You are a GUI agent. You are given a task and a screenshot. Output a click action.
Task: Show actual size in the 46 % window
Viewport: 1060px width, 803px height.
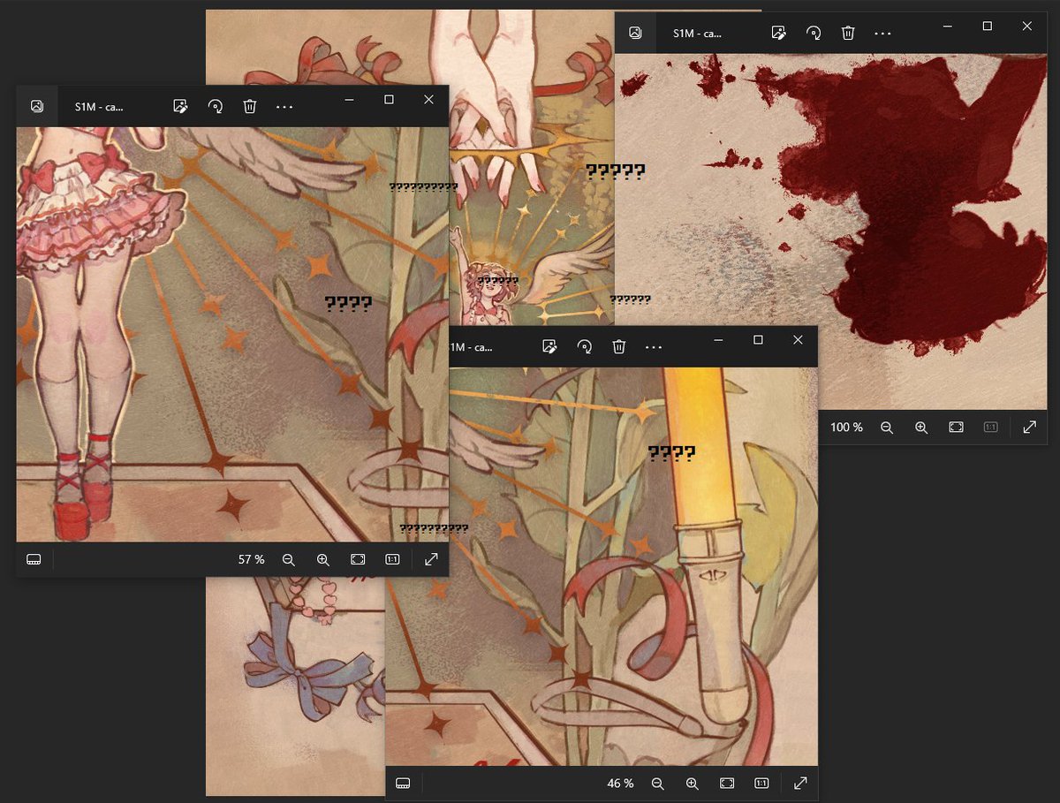pyautogui.click(x=761, y=783)
